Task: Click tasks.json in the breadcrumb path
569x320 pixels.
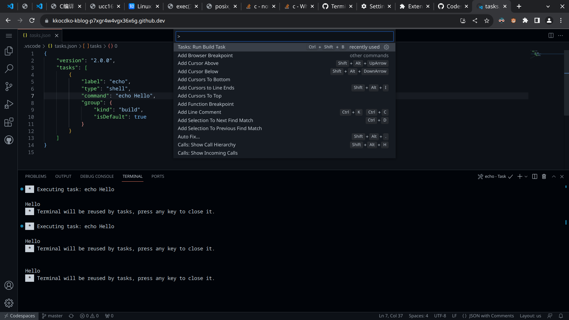Action: pos(62,46)
